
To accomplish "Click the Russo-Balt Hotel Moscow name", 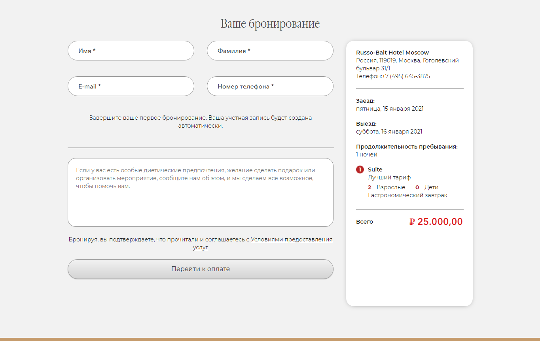I will [392, 53].
